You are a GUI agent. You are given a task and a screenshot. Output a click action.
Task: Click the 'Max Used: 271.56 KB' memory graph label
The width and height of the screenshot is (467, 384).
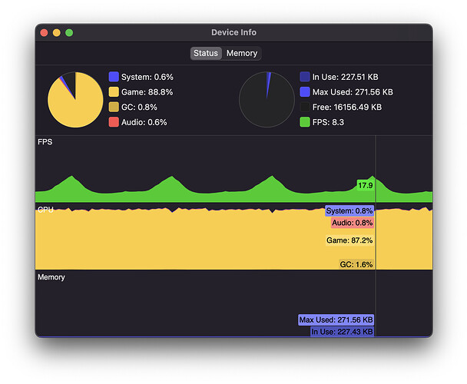click(x=336, y=320)
